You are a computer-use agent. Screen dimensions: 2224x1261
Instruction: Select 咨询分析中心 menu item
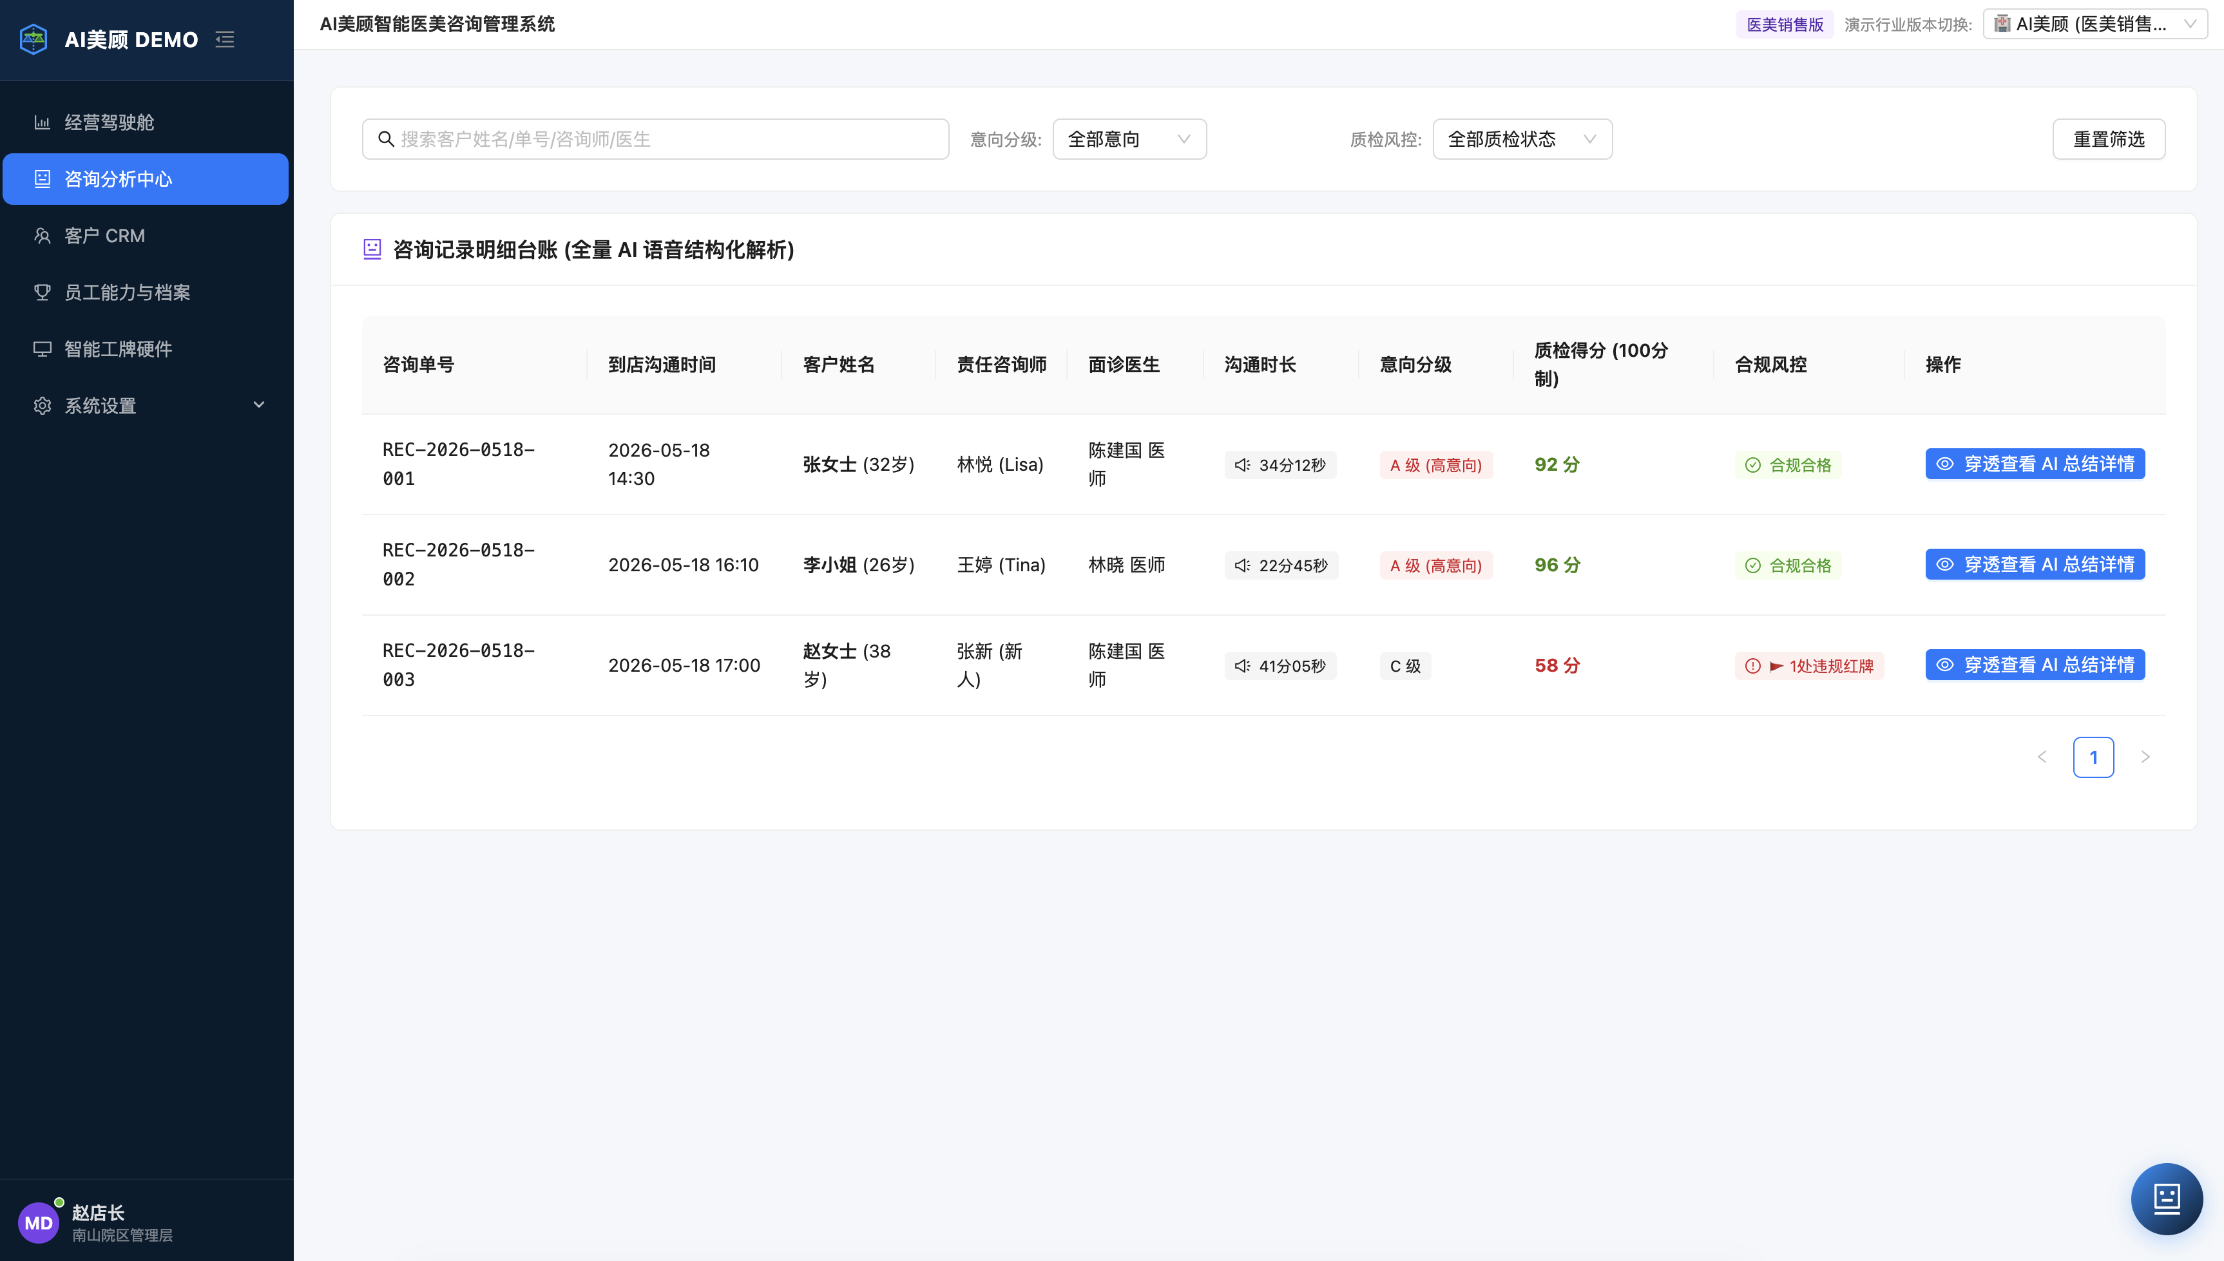[146, 178]
